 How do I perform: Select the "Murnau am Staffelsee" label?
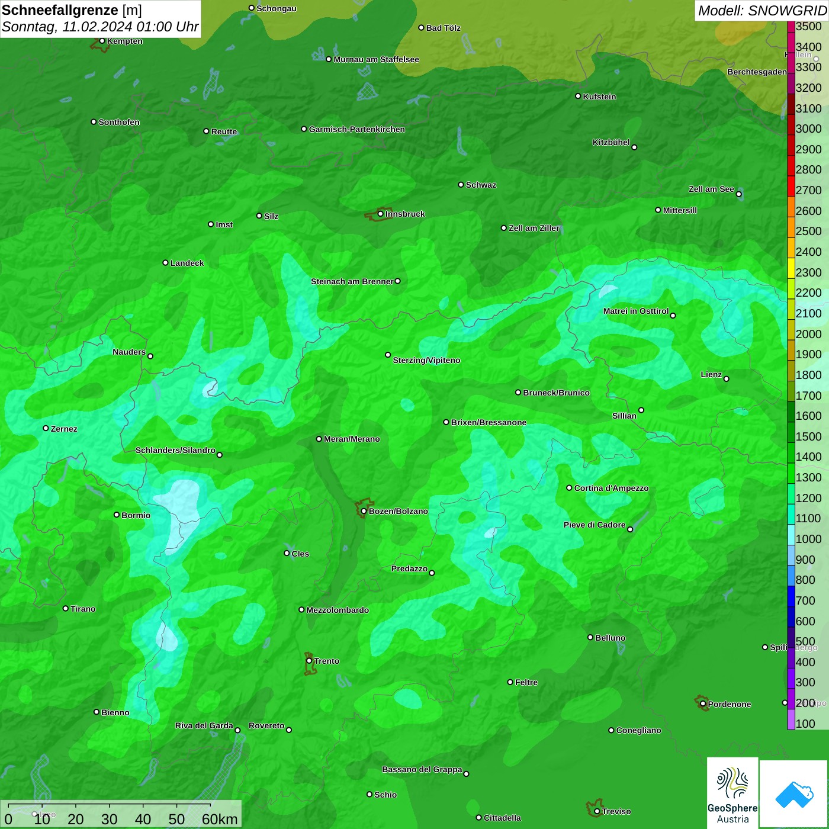(377, 59)
